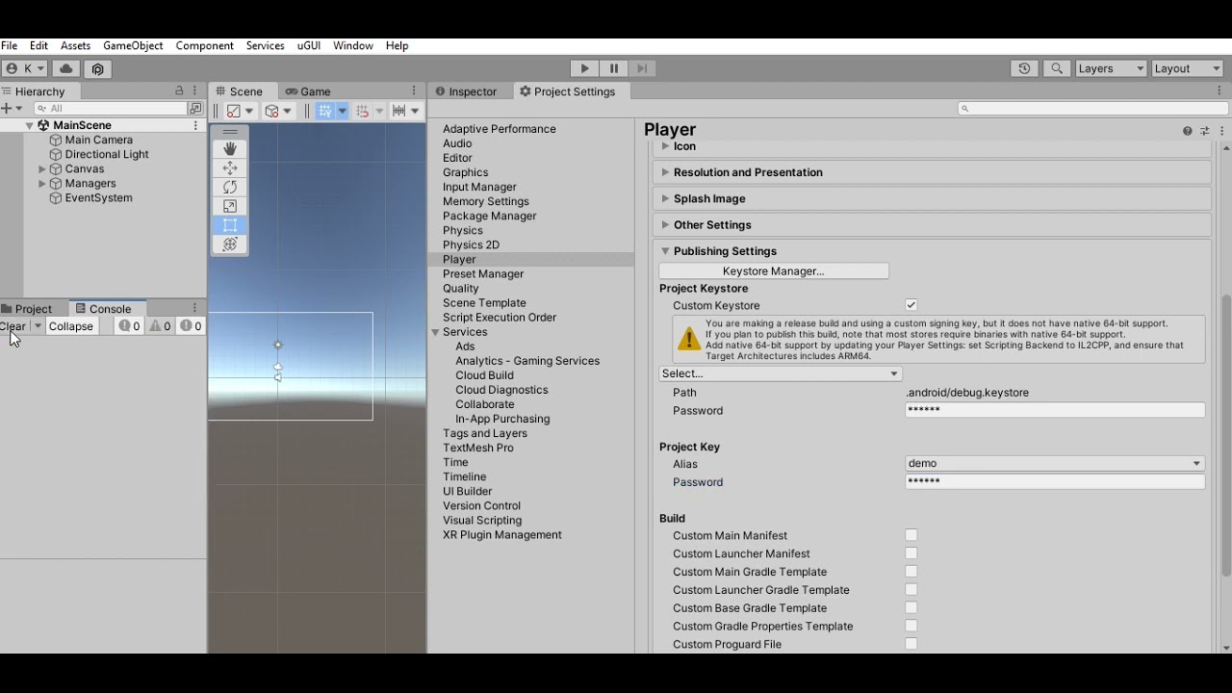Viewport: 1232px width, 693px height.
Task: Toggle the Console error count filter
Action: [x=192, y=326]
